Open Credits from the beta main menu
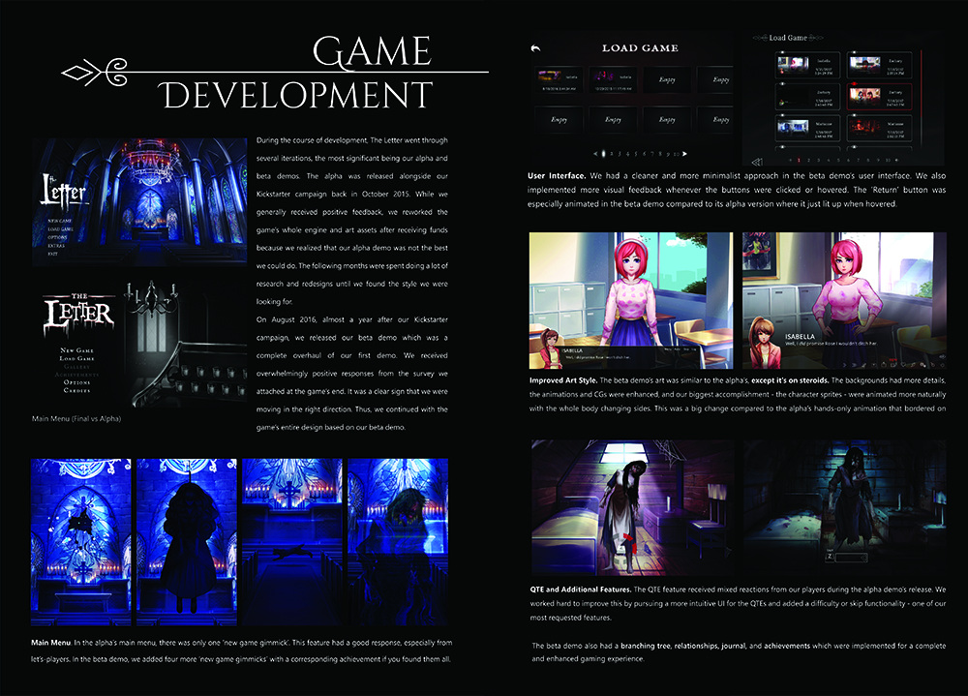 click(78, 390)
